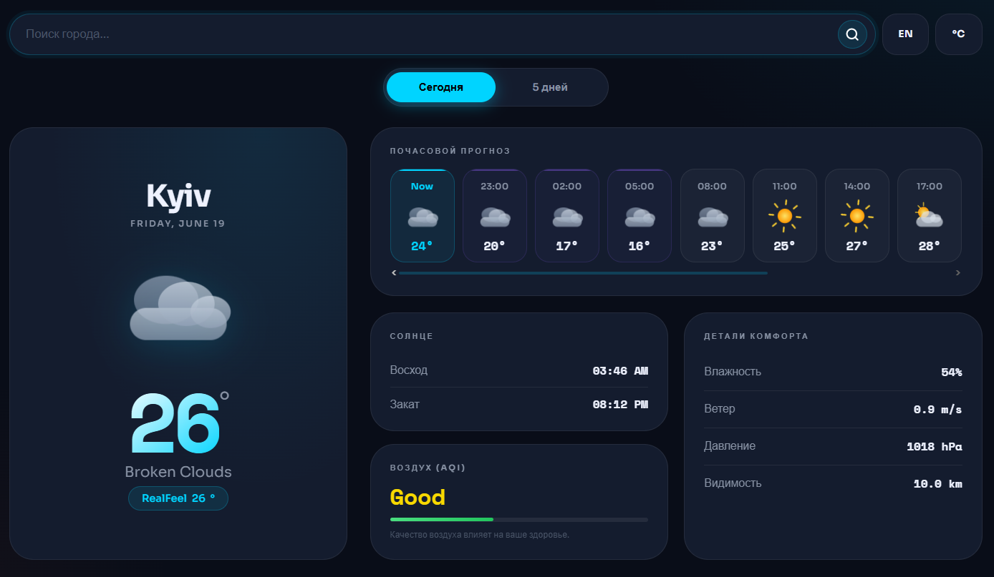
Task: Click the Видимость label
Action: [733, 483]
